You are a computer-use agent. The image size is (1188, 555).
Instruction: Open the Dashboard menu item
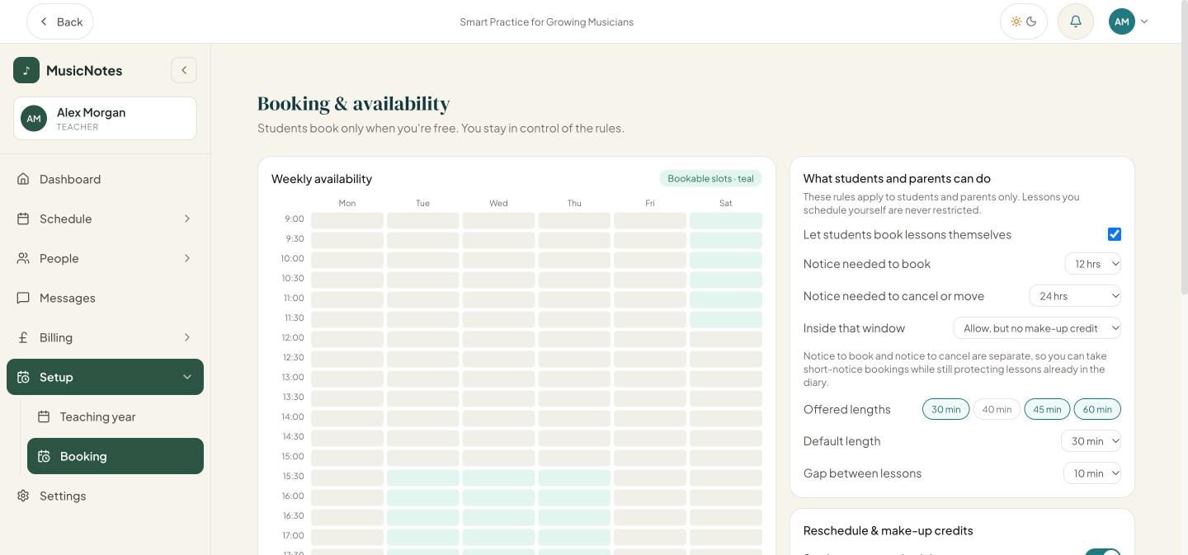point(105,179)
